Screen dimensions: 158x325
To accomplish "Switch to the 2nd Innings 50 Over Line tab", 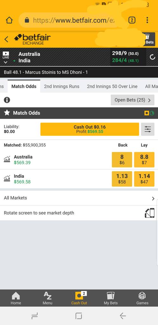I will [112, 86].
